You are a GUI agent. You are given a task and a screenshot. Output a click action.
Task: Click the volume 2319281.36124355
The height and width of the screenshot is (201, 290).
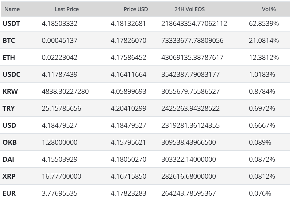pyautogui.click(x=190, y=126)
